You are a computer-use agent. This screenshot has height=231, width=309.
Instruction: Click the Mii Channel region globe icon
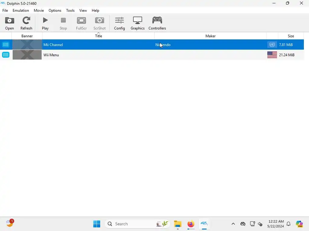click(272, 45)
